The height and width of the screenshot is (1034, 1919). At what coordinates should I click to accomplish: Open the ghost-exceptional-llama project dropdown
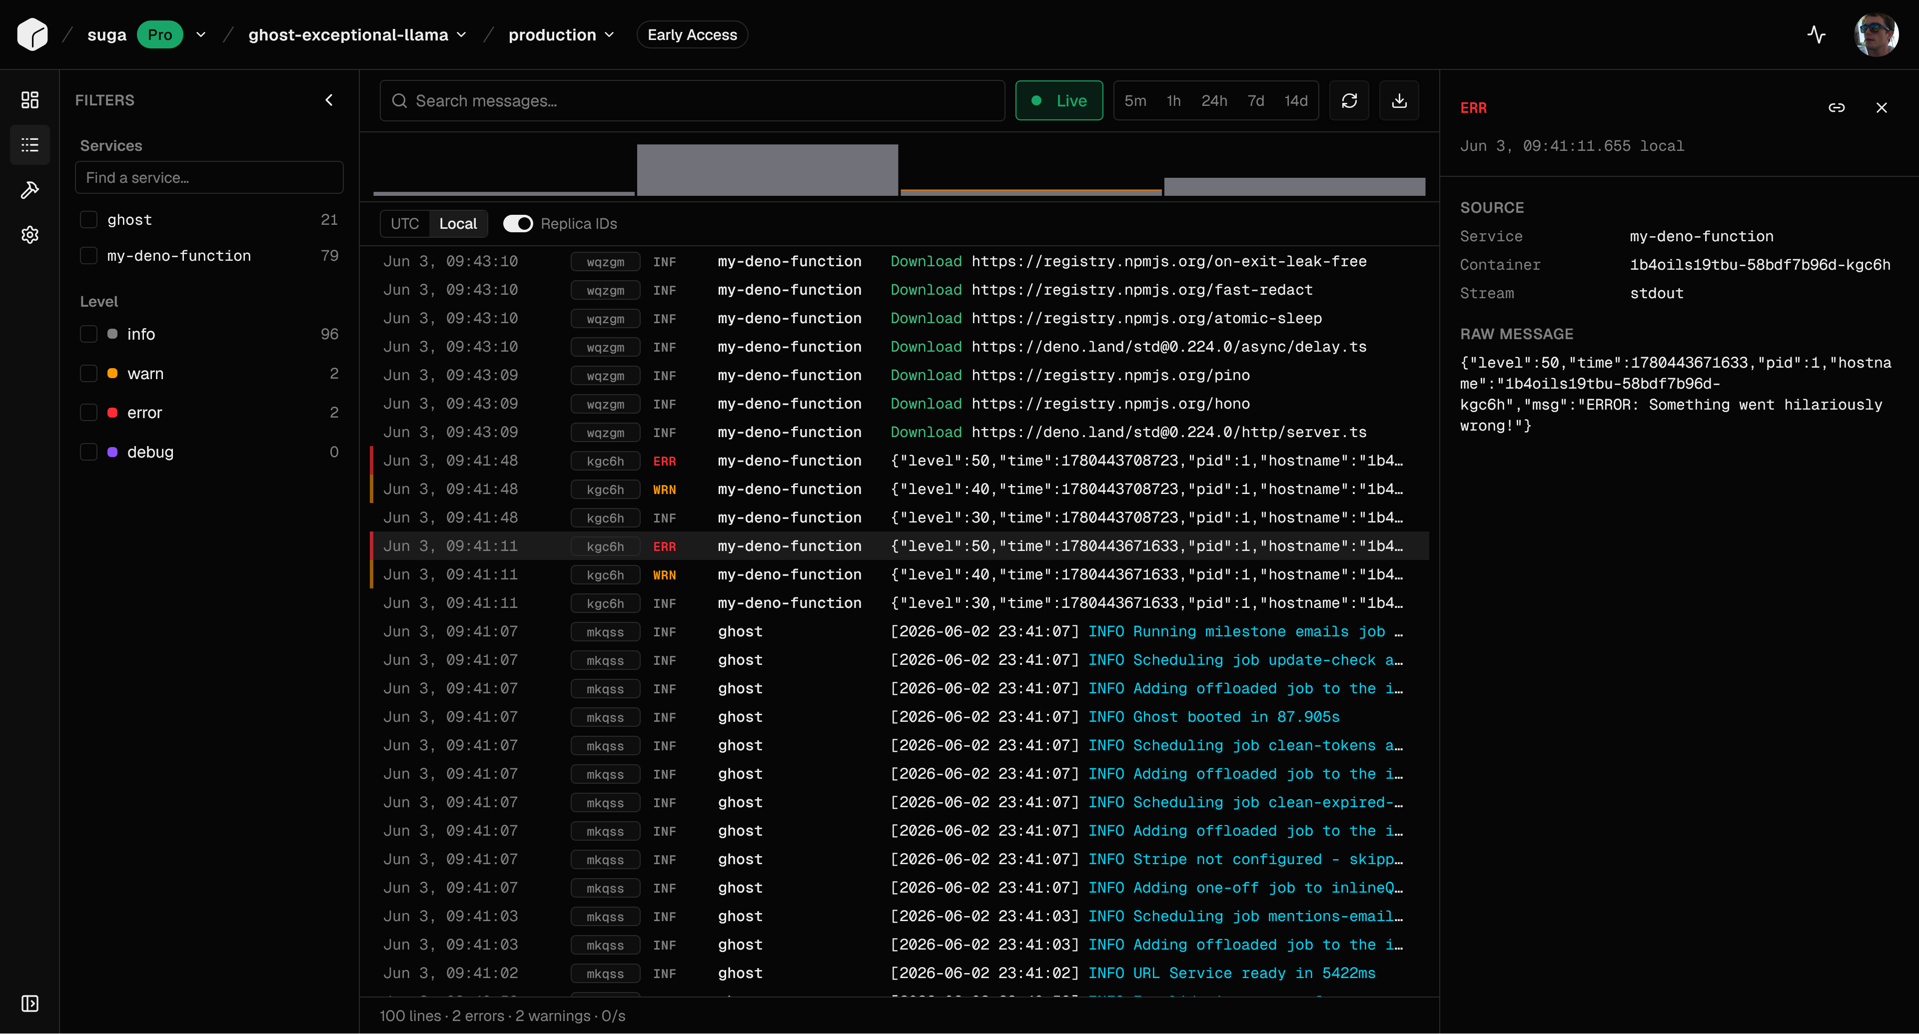click(358, 35)
